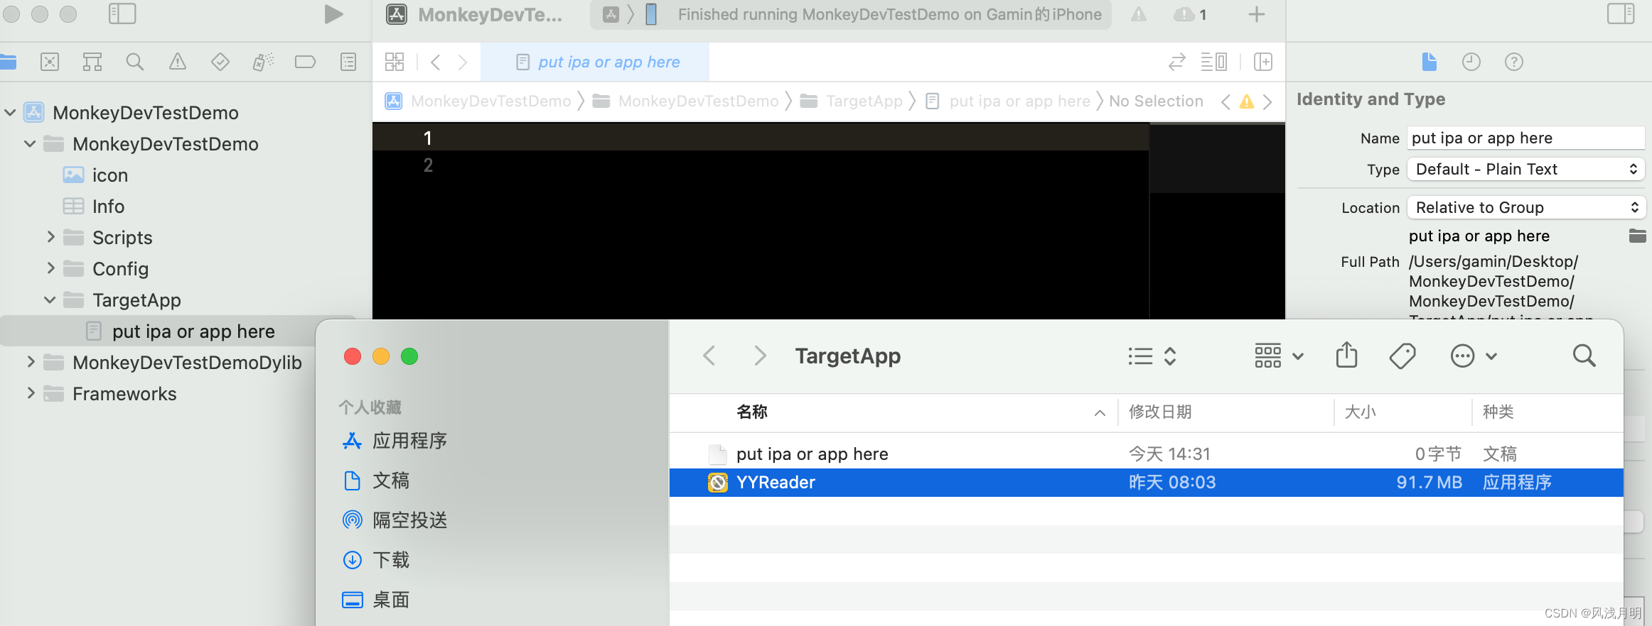
Task: Go forward in Finder window
Action: (x=760, y=356)
